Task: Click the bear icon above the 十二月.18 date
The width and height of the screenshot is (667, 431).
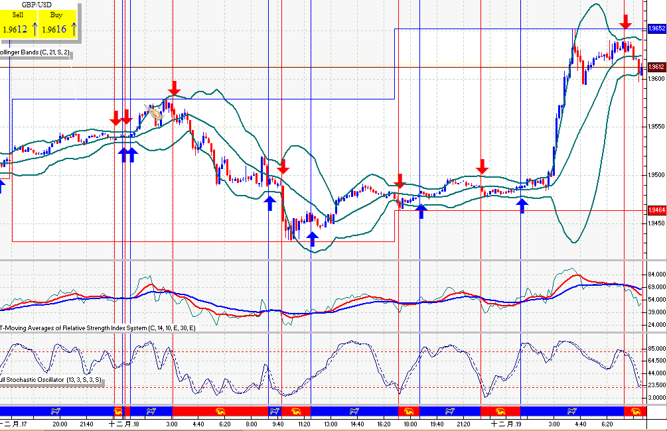Action: (118, 411)
